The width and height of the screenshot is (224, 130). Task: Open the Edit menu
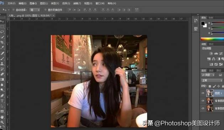pos(22,3)
